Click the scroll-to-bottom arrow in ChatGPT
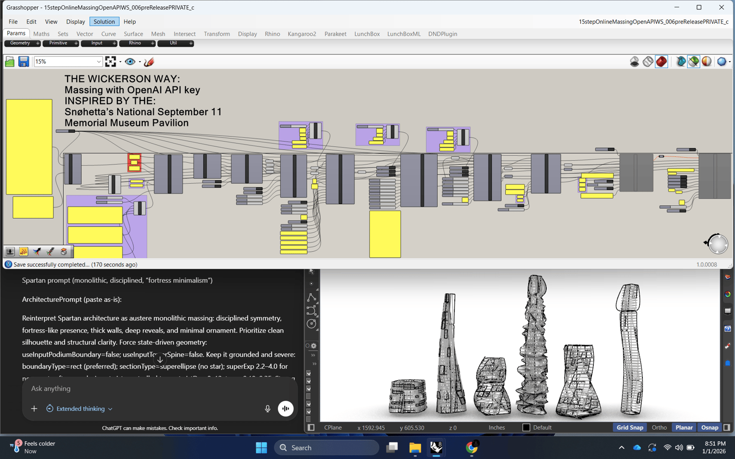Image resolution: width=735 pixels, height=459 pixels. (x=160, y=360)
